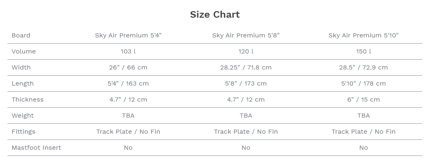Screen dimensions: 434x167
Task: Select the Sky Air Premium 5'10" column header
Action: coord(363,35)
